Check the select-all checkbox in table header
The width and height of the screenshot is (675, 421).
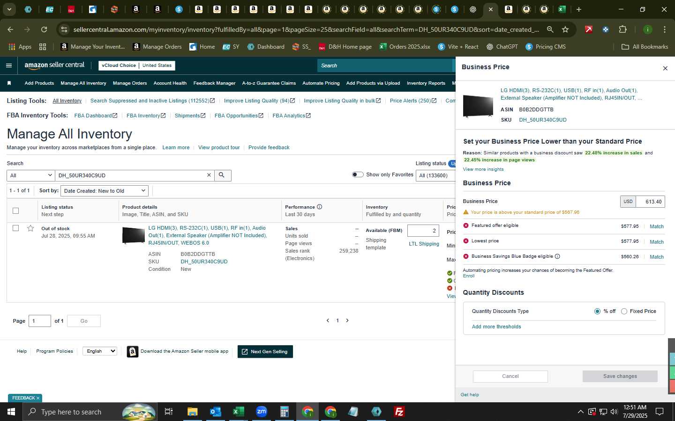pyautogui.click(x=15, y=210)
